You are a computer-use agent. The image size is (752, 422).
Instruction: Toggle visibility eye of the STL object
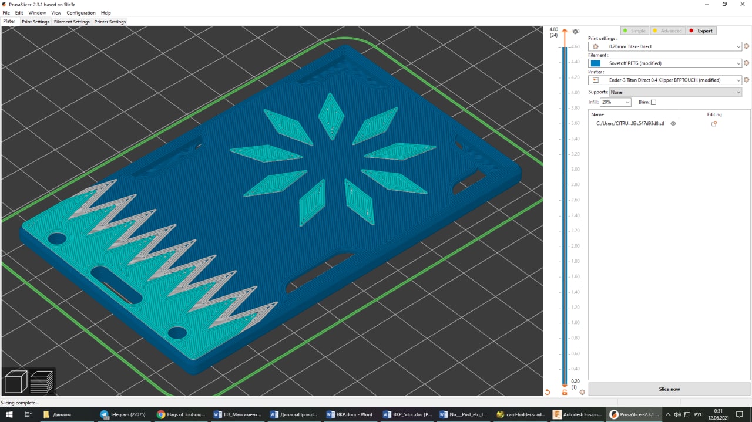[673, 124]
